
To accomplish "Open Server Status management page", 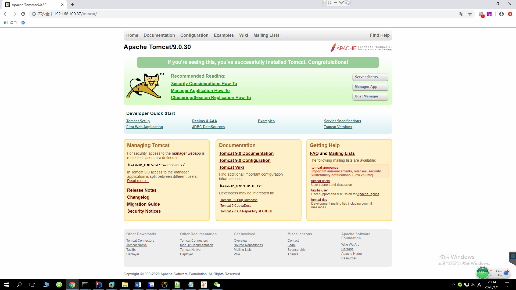I will [370, 77].
